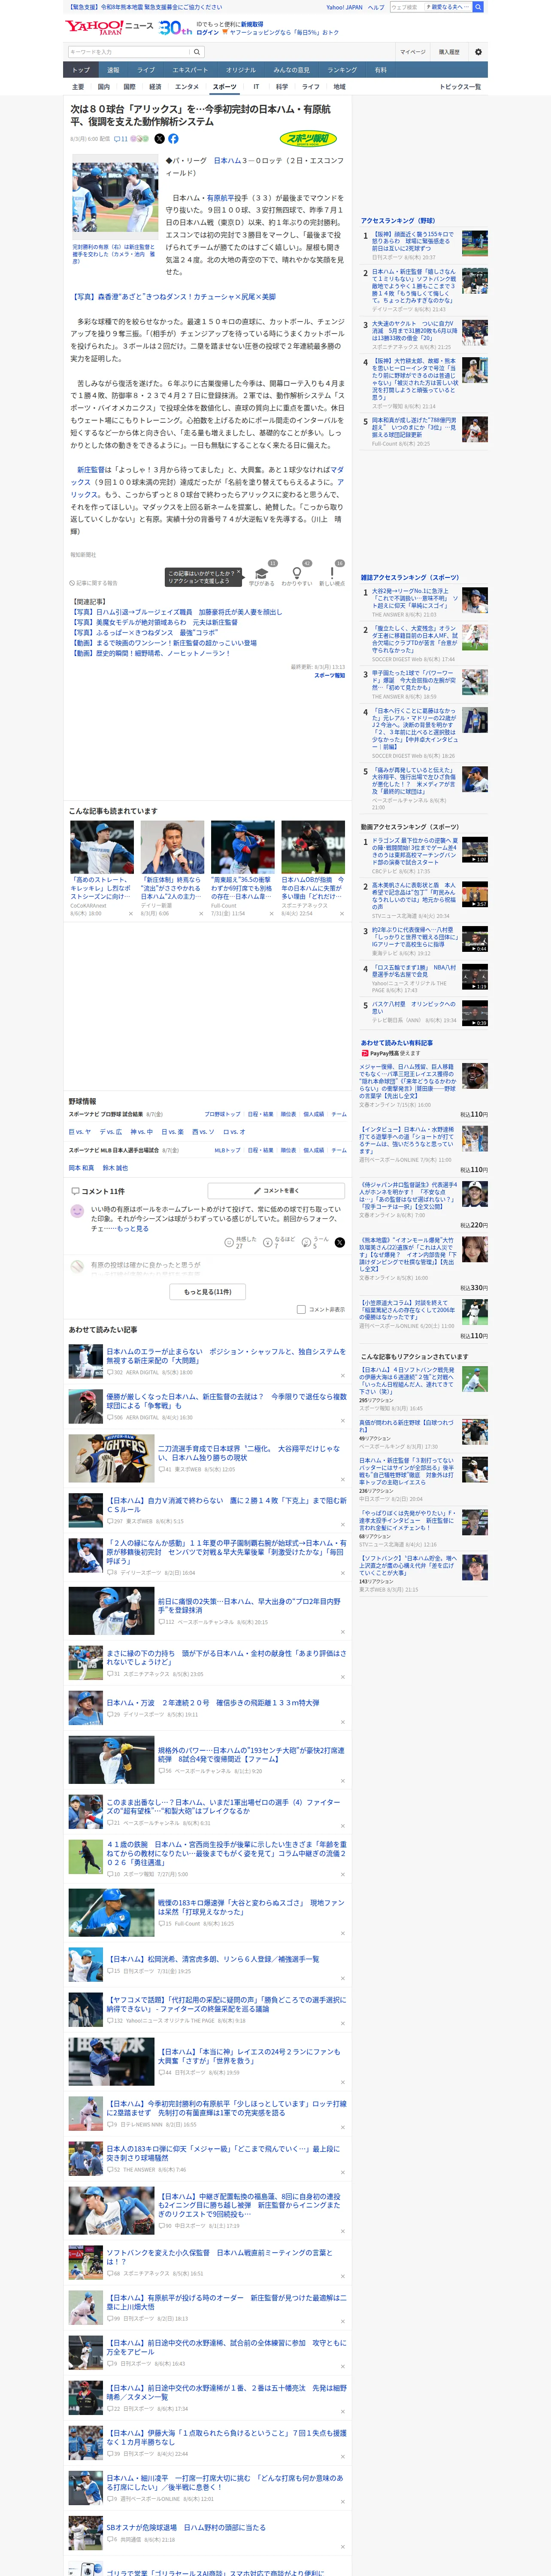The height and width of the screenshot is (2576, 551).
Task: Open the article's main pitcher photo
Action: click(115, 198)
